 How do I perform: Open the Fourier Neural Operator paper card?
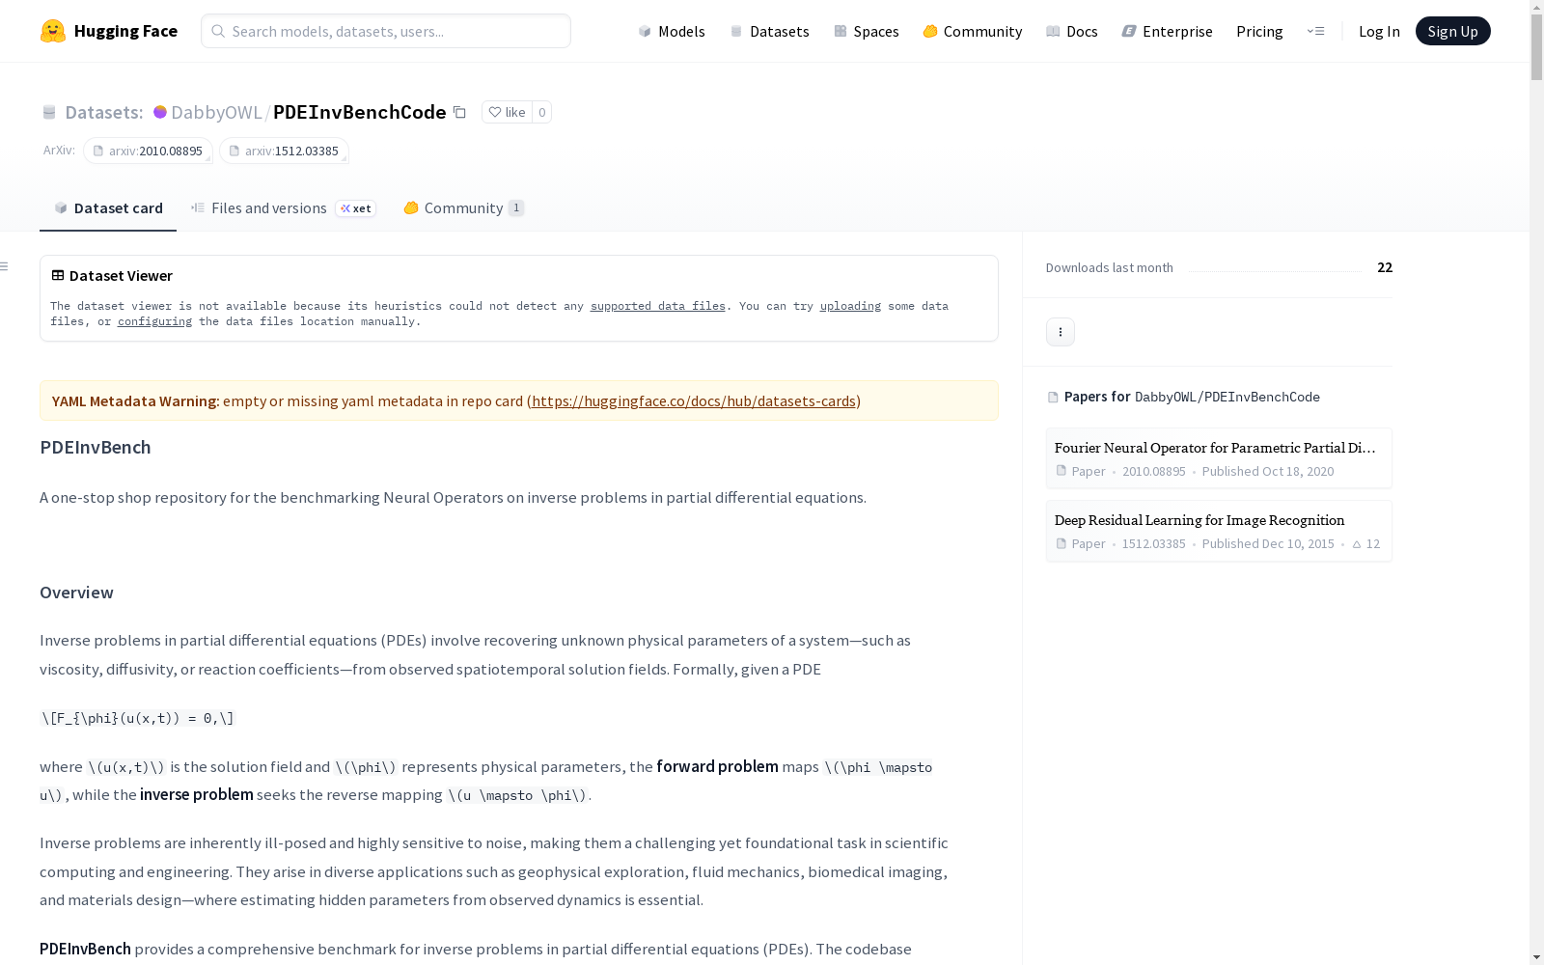tap(1219, 458)
